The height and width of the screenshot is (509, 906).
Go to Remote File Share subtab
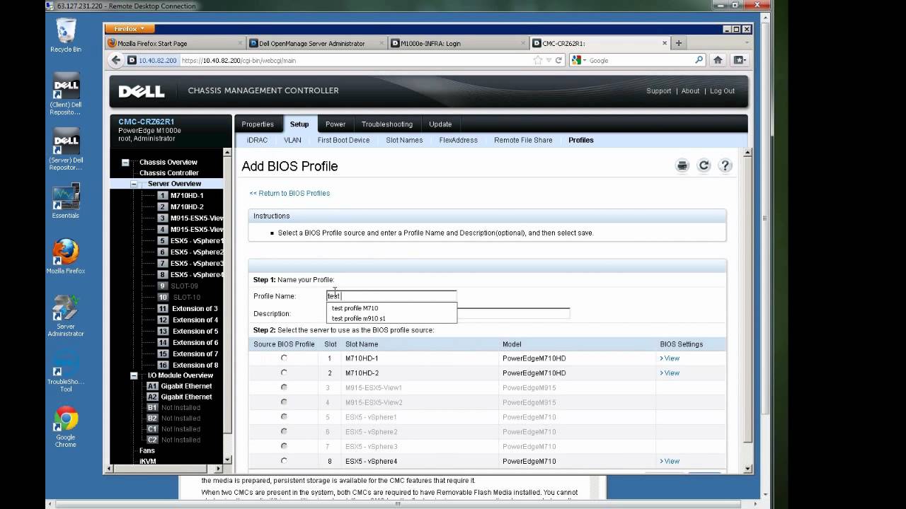[x=523, y=140]
